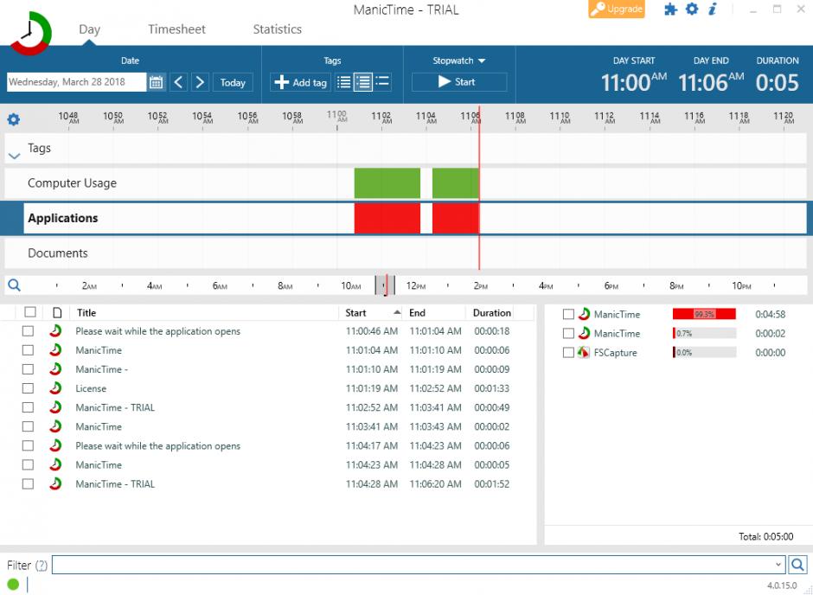Select the Applications timeline row
This screenshot has height=595, width=813.
pyautogui.click(x=406, y=218)
